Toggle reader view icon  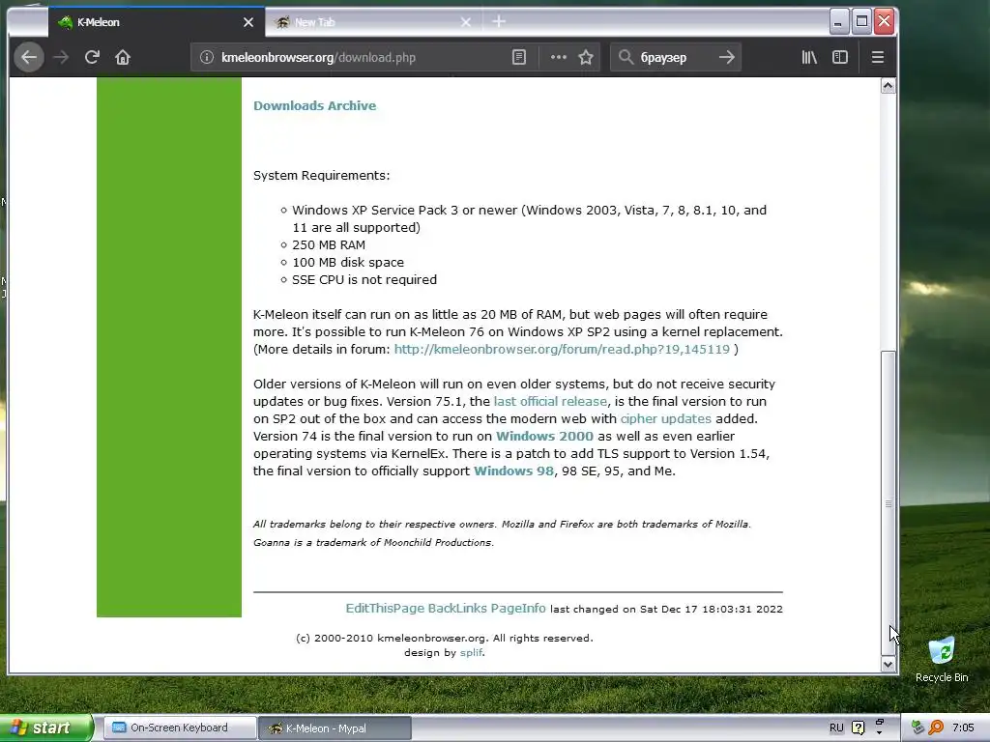tap(519, 57)
